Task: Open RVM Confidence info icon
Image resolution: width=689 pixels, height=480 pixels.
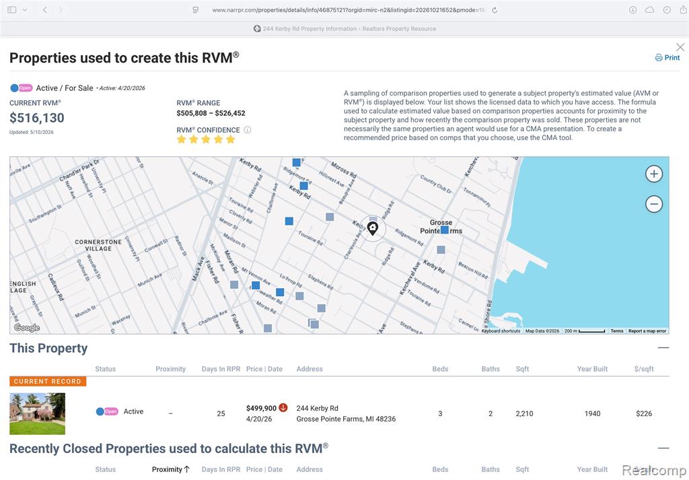Action: click(248, 130)
